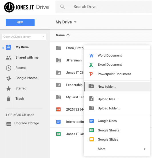Click the red Powerpoint P icon
Image resolution: width=152 pixels, height=158 pixels.
click(x=91, y=74)
